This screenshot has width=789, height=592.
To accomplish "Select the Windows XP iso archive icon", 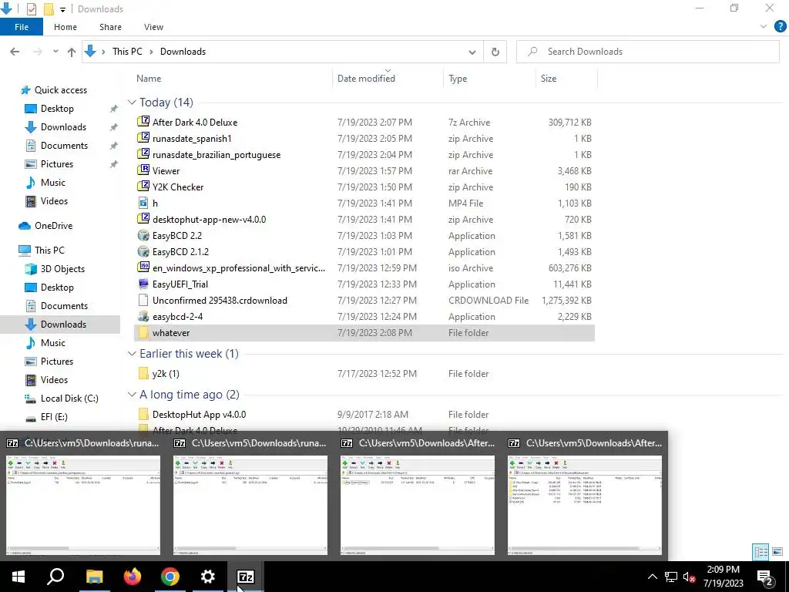I will click(143, 267).
